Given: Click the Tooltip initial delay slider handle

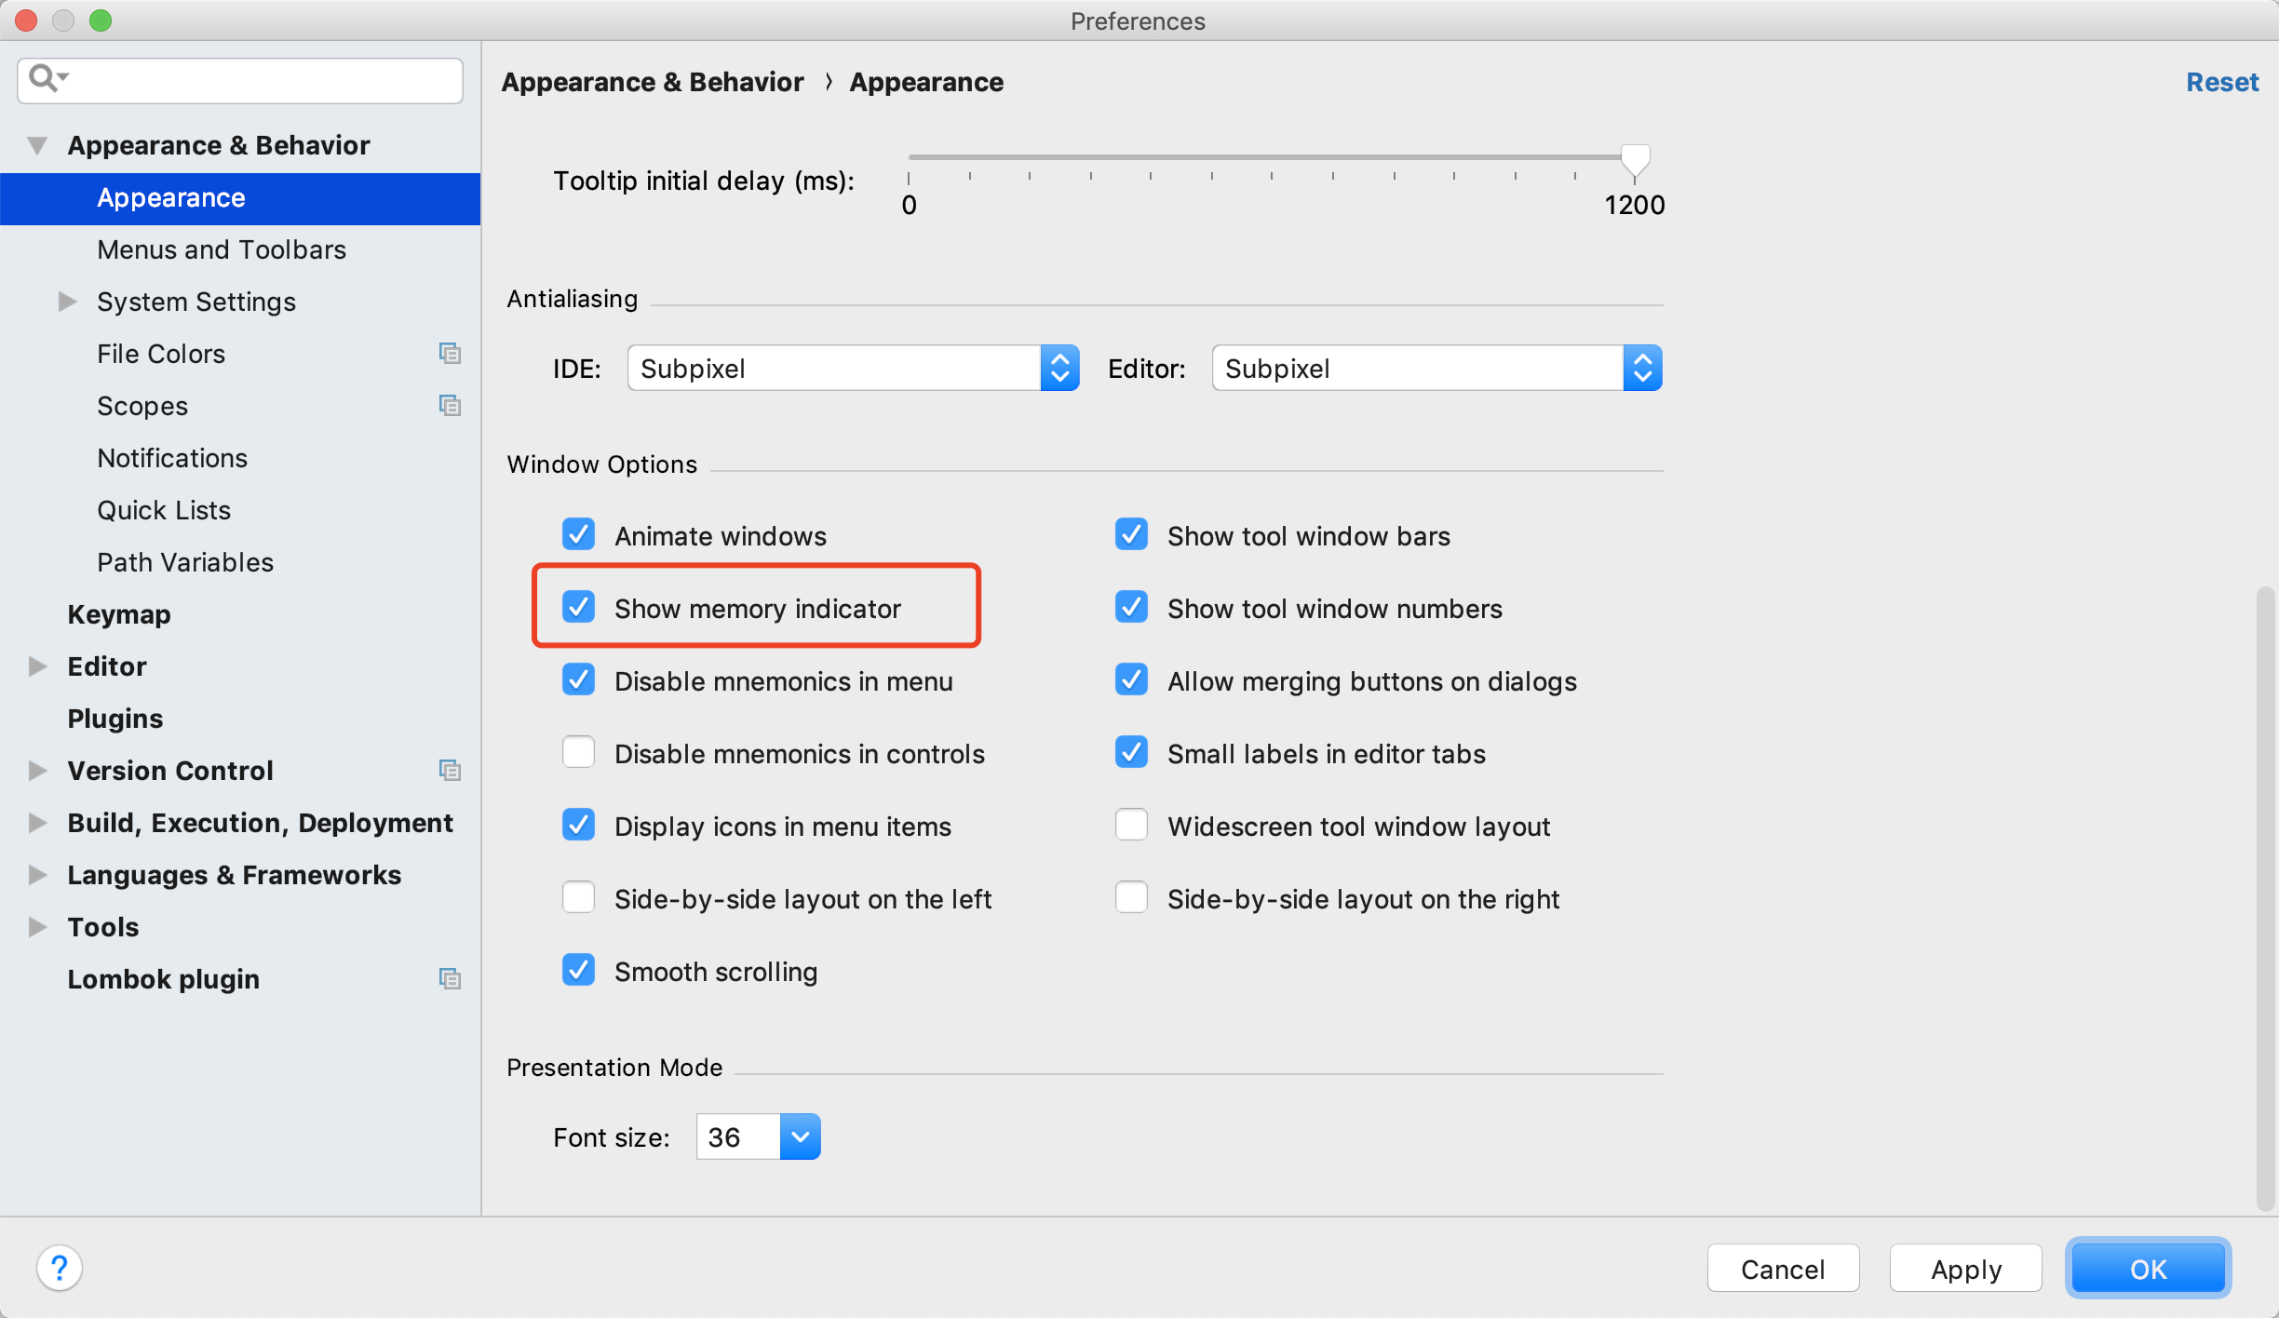Looking at the screenshot, I should pyautogui.click(x=1635, y=161).
